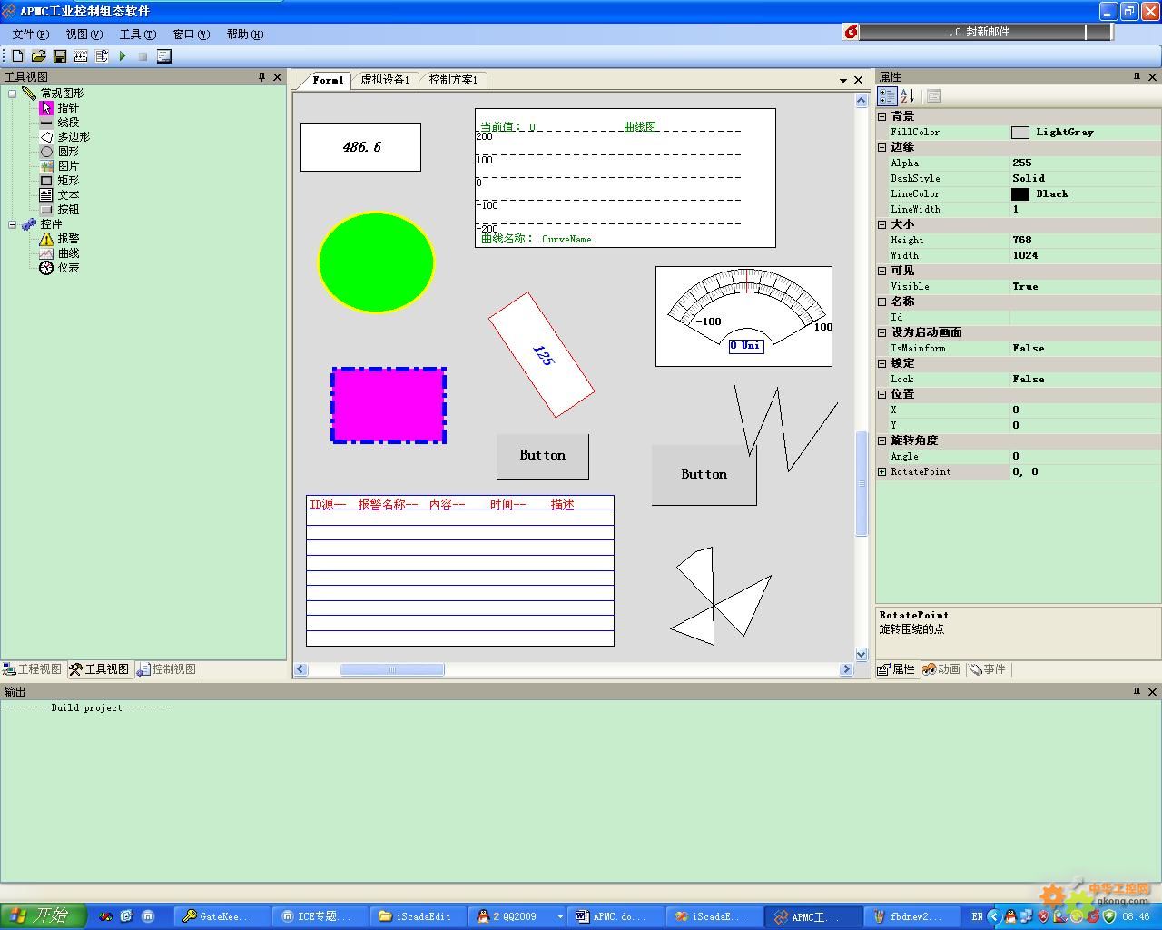Click the canvas vertical scrollbar down arrow
Screen dimensions: 1162x930
pos(862,654)
